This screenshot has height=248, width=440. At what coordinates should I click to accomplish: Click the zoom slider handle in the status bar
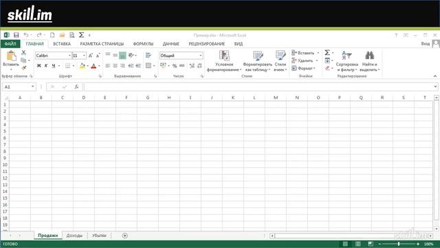coord(399,244)
